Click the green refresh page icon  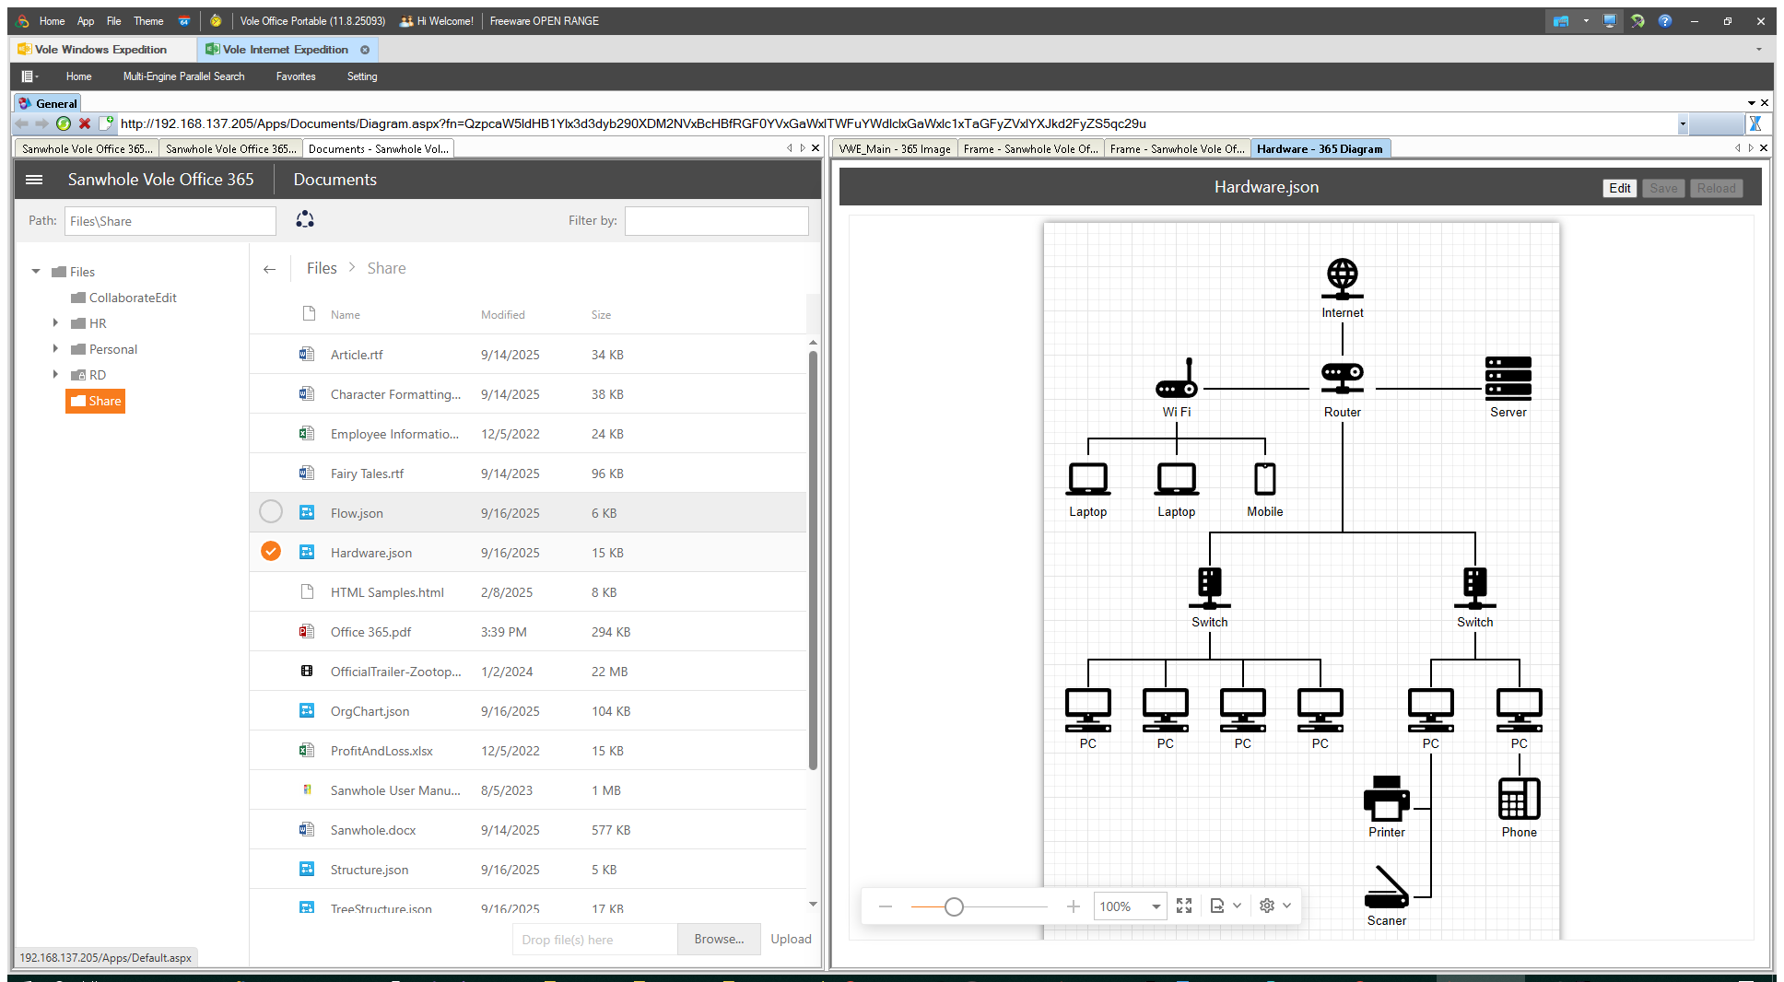point(64,123)
